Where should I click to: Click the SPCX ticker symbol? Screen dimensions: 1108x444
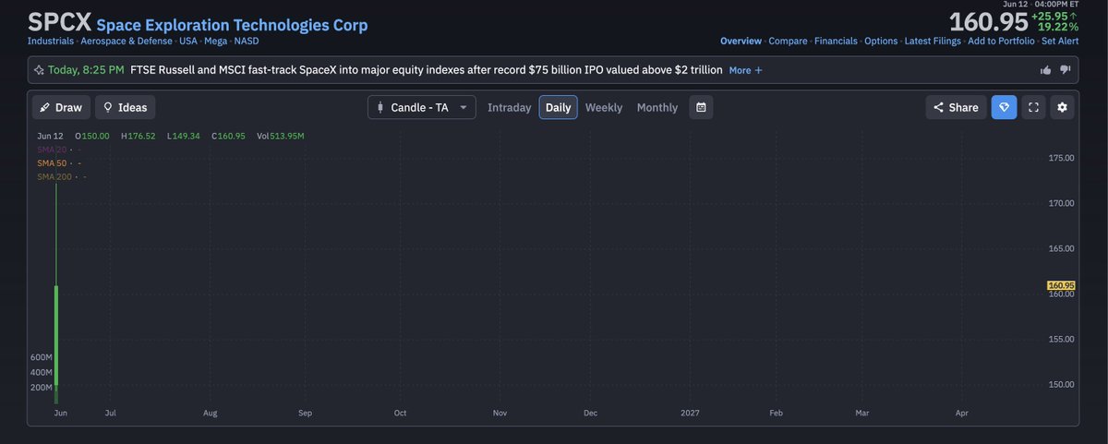(x=59, y=22)
